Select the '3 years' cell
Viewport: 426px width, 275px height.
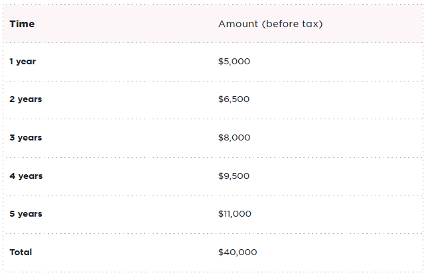point(26,138)
